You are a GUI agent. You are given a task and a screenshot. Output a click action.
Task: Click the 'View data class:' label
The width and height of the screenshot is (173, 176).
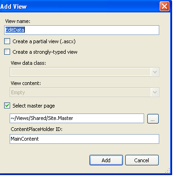pos(28,63)
